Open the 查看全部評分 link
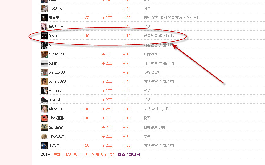The width and height of the screenshot is (265, 165). (x=129, y=155)
